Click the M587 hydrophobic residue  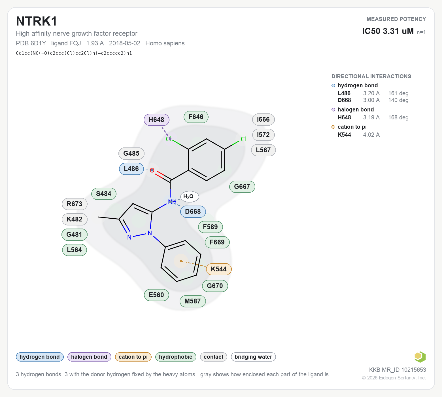pyautogui.click(x=193, y=301)
